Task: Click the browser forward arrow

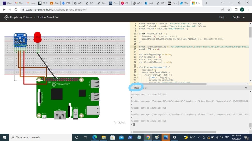Action: (10, 10)
